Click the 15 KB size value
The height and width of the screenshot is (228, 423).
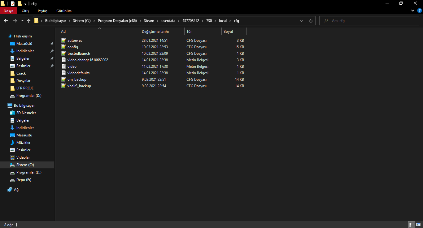239,47
